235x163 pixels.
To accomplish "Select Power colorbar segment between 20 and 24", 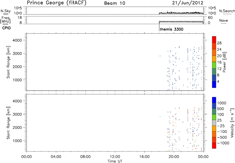I will click(214, 53).
